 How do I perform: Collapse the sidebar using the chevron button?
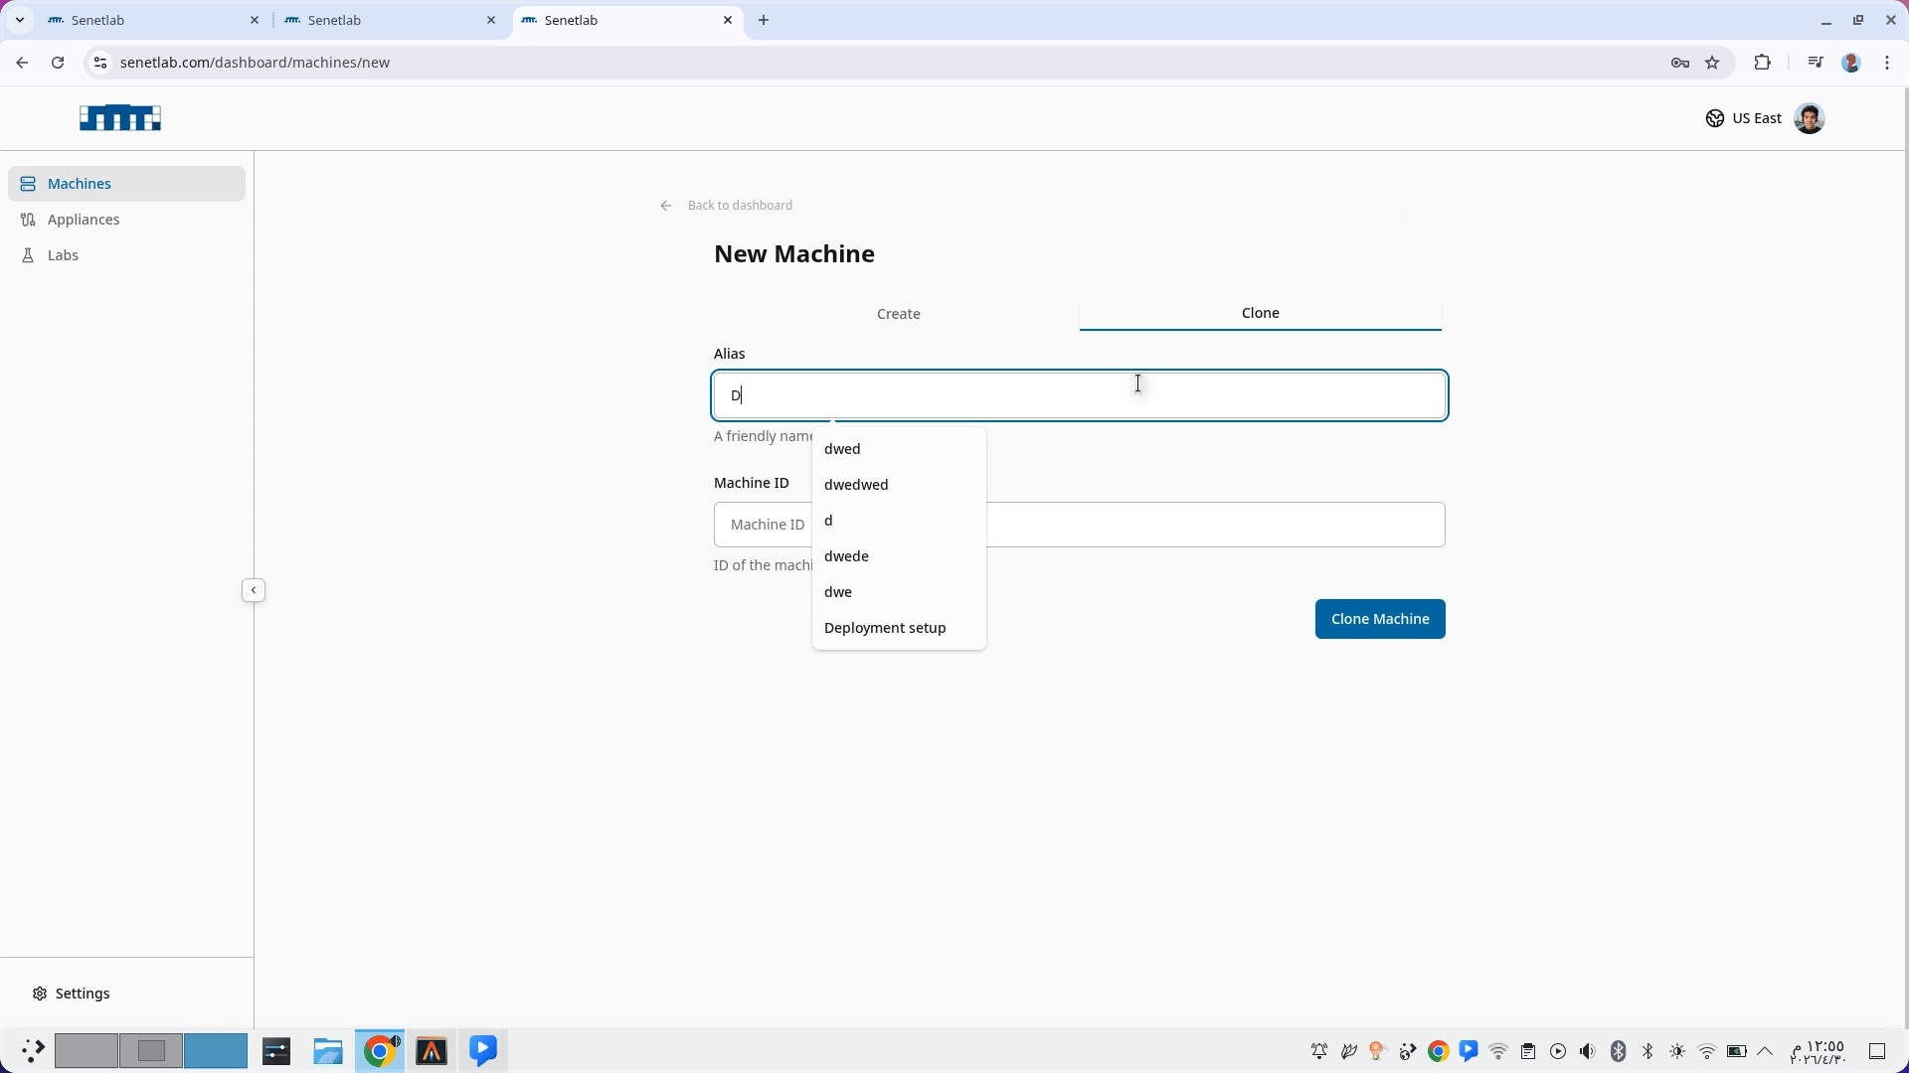[254, 590]
